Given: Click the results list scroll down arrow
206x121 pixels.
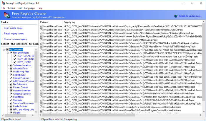Looking at the screenshot, I should [204, 112].
